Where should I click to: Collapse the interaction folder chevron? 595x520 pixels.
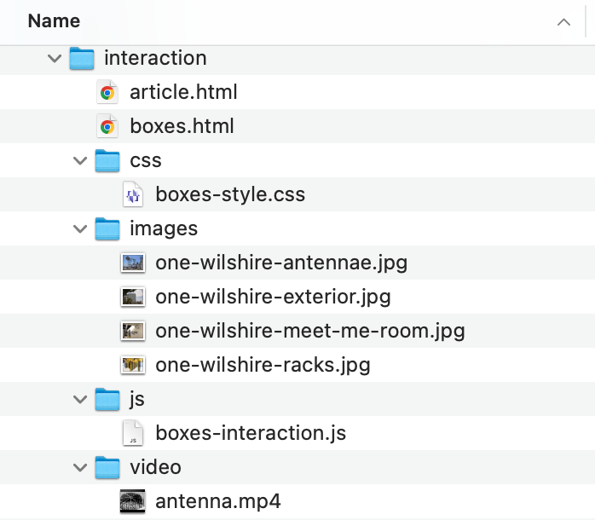(x=55, y=59)
